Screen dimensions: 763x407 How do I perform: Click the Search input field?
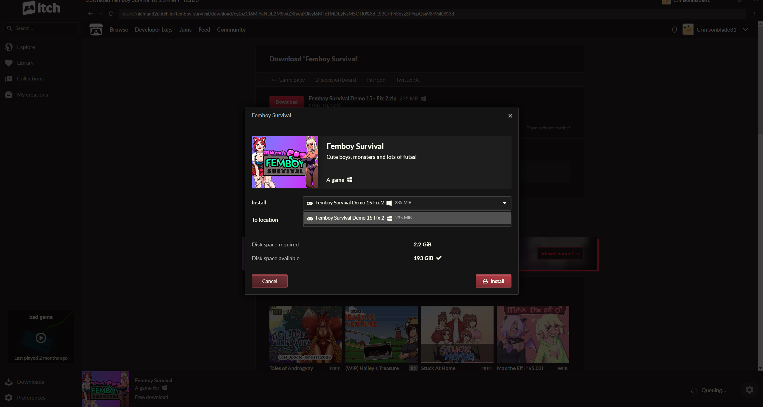41,28
